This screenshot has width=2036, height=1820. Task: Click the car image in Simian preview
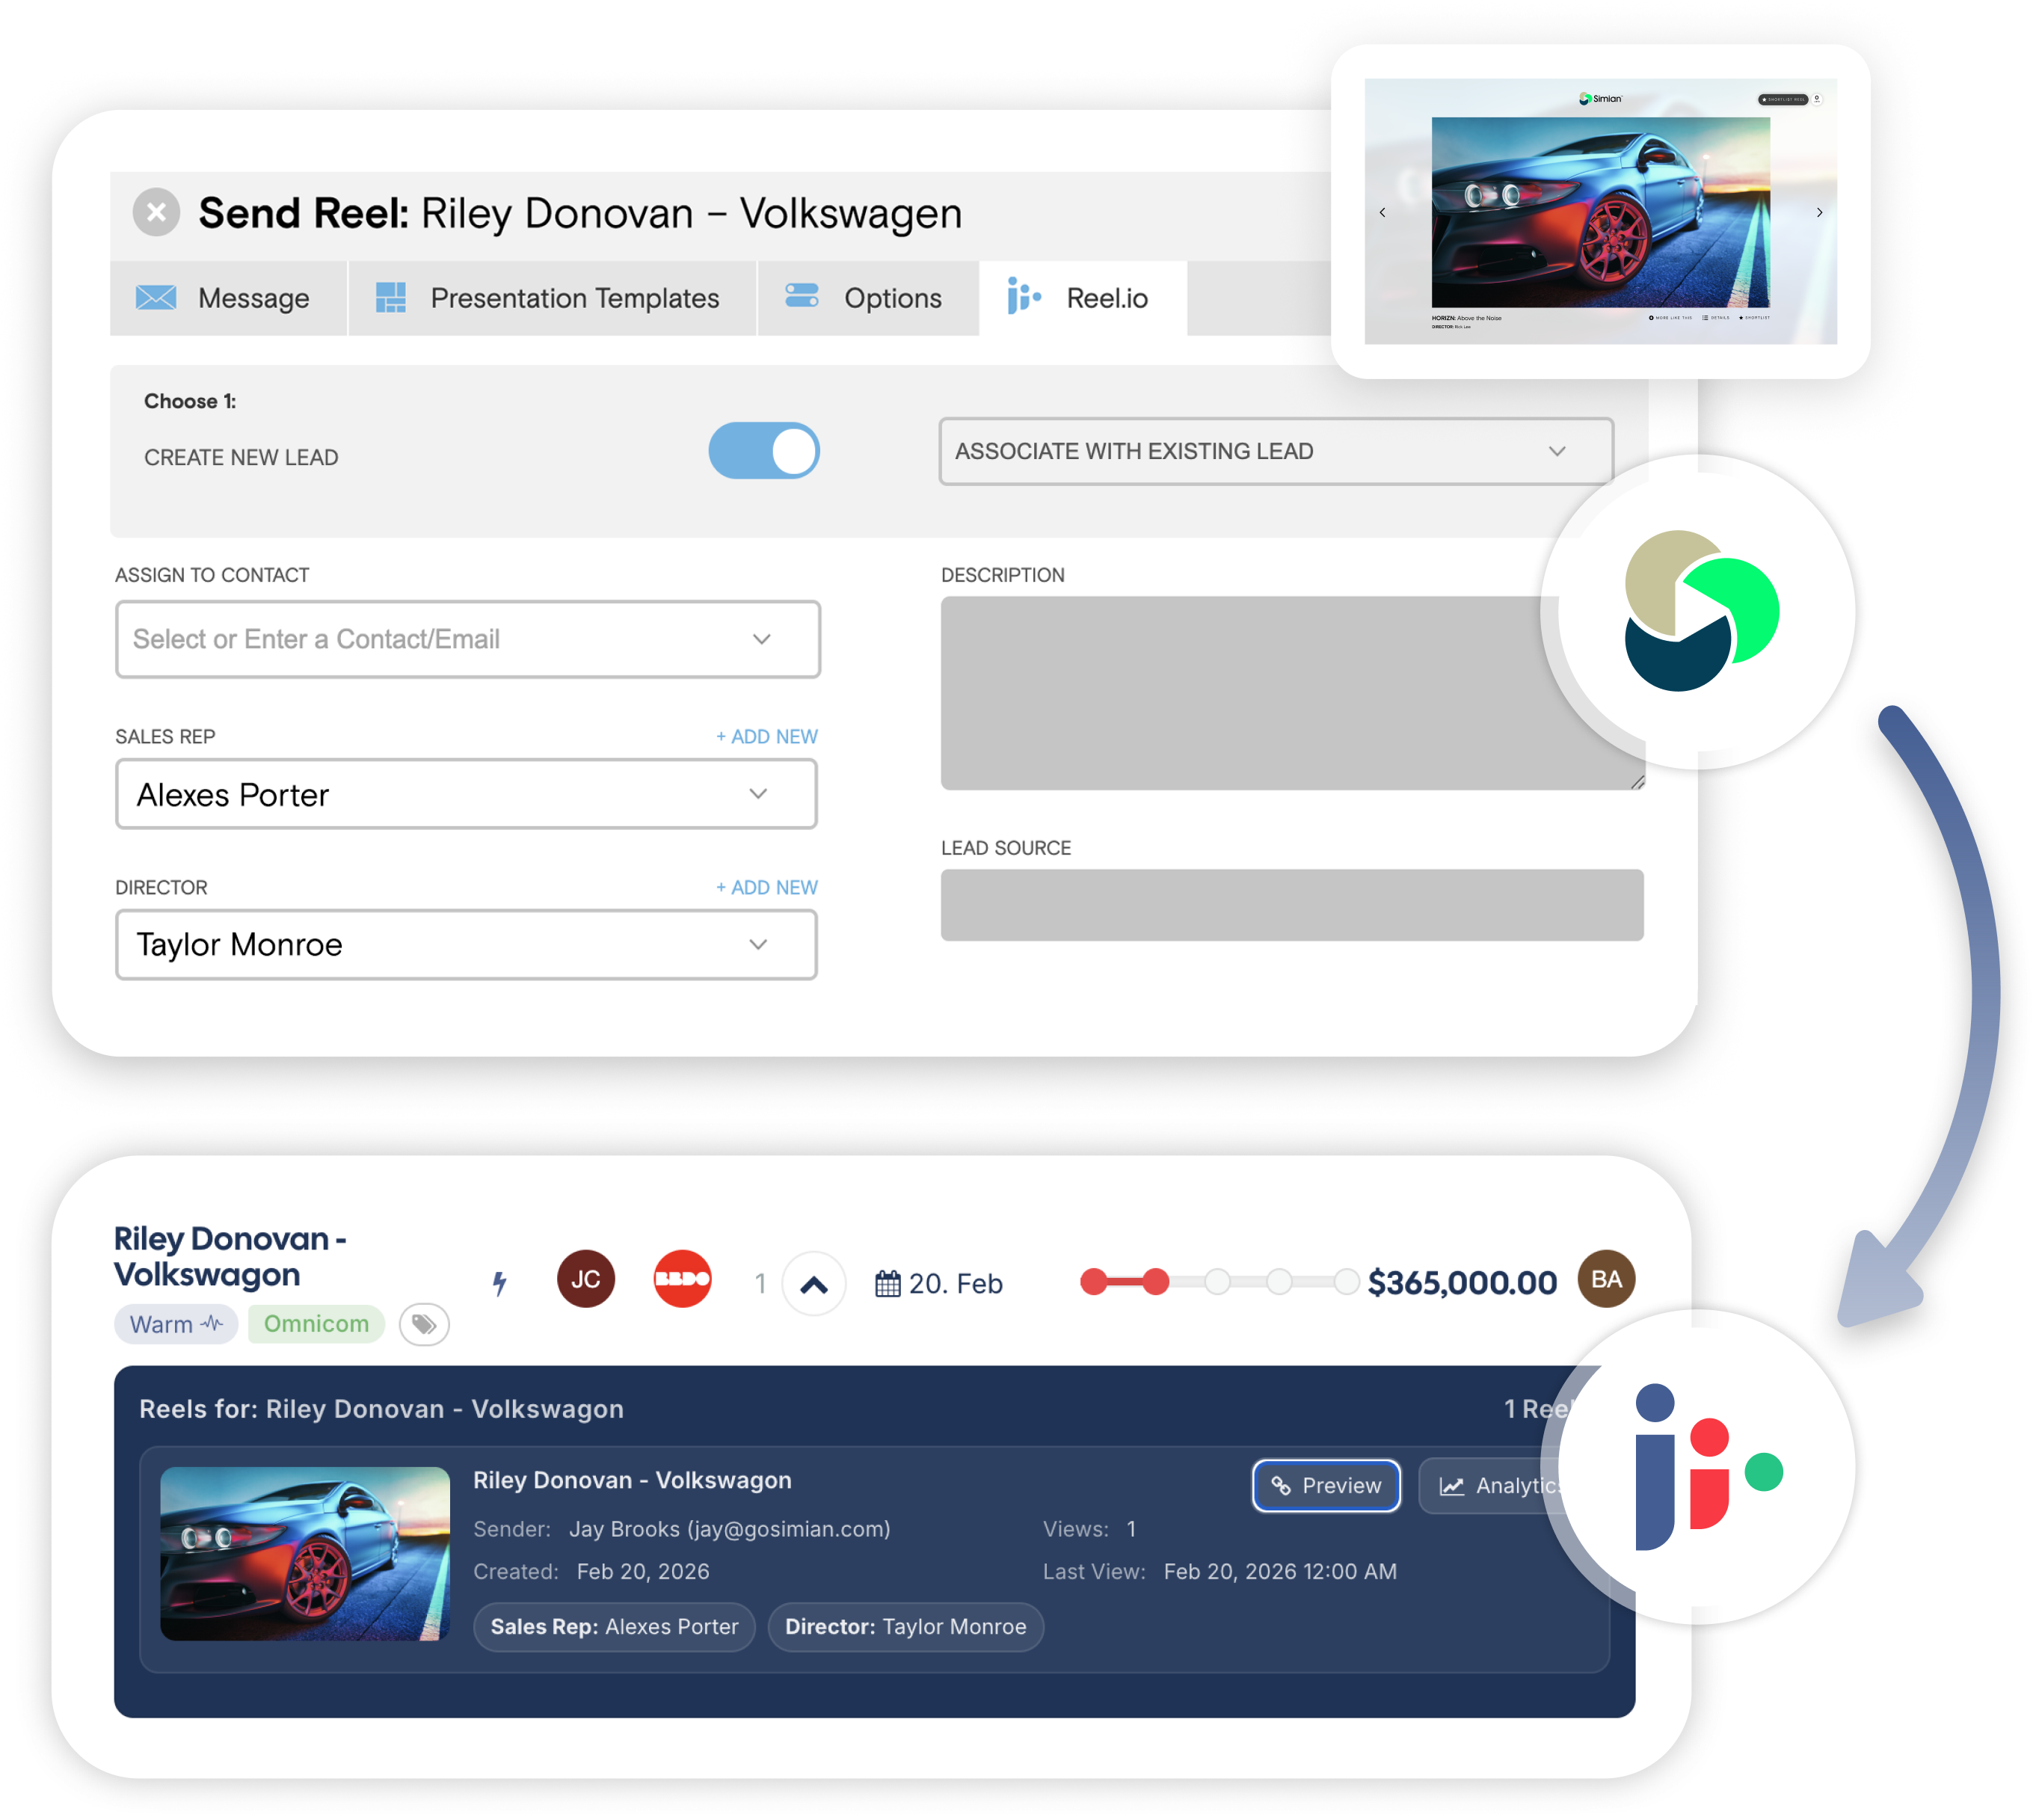click(1600, 212)
